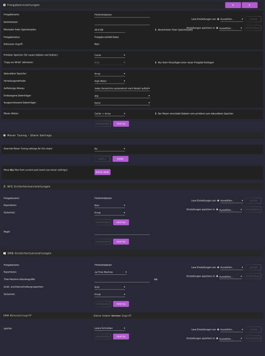Viewport: 265px width, 356px height.
Task: Click the user name 'sparloo'
Action: tap(8, 328)
